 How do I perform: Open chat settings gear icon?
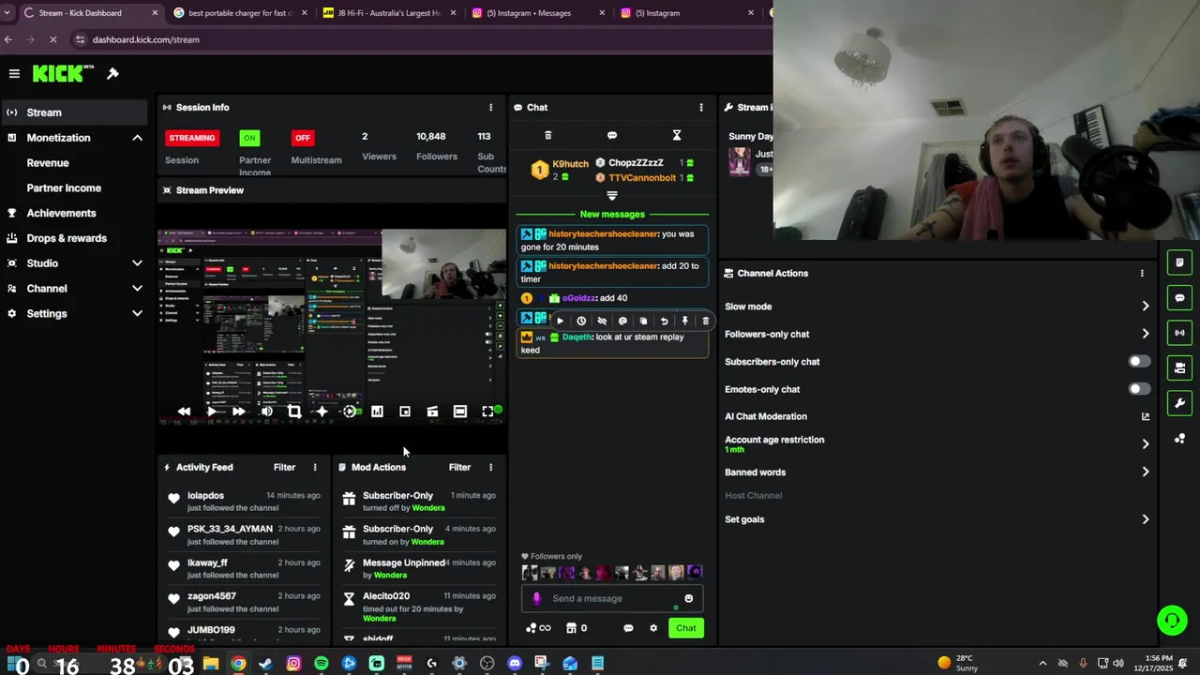click(x=653, y=628)
